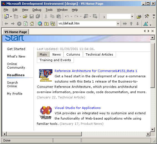The image size is (157, 144).
Task: Open Visual Studio for Applications link
Action: [x=78, y=108]
